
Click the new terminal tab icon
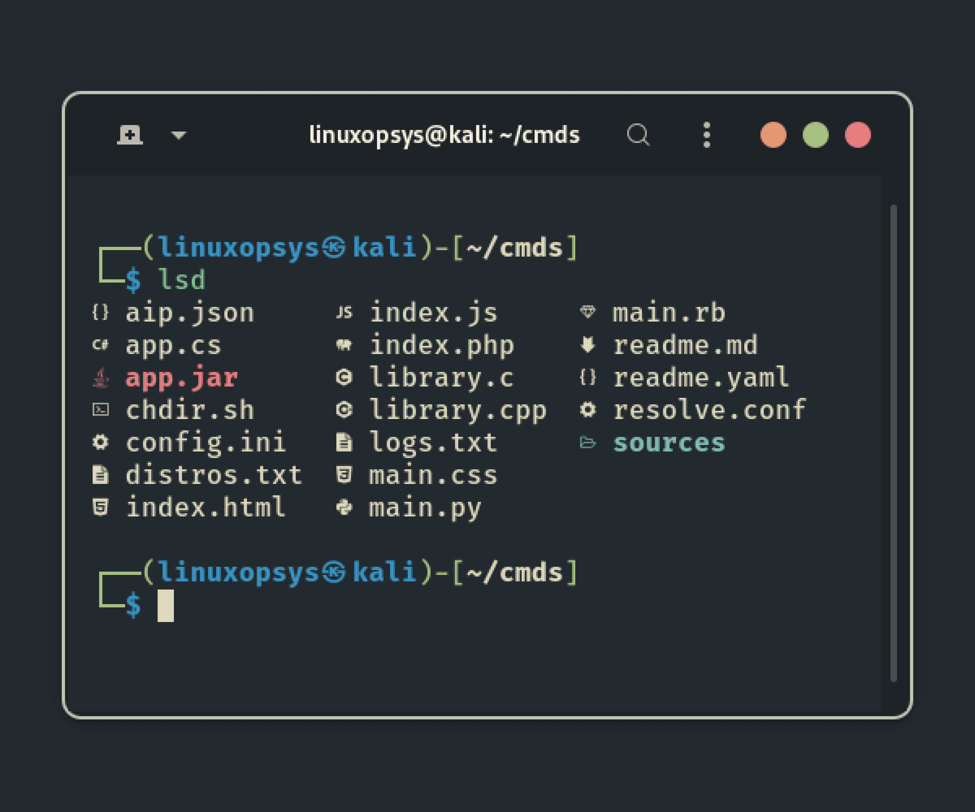point(130,135)
